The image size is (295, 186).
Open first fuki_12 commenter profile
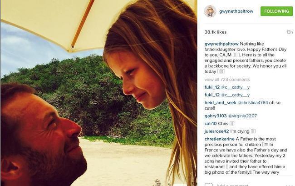pyautogui.click(x=212, y=87)
